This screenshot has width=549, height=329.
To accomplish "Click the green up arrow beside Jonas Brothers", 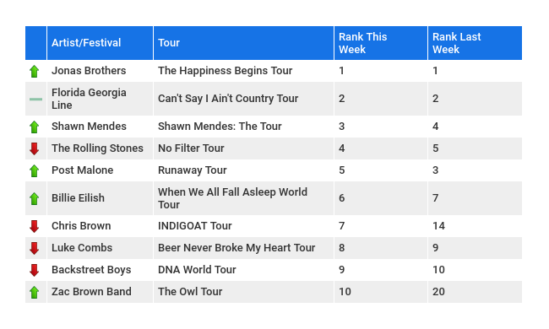I will point(35,72).
